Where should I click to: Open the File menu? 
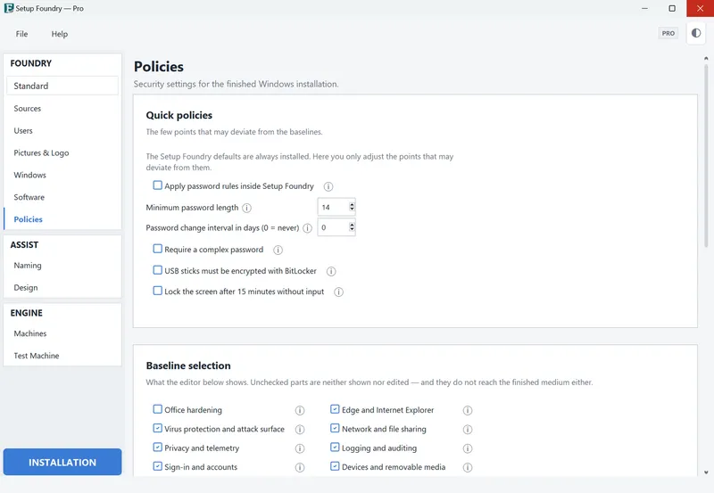tap(21, 34)
